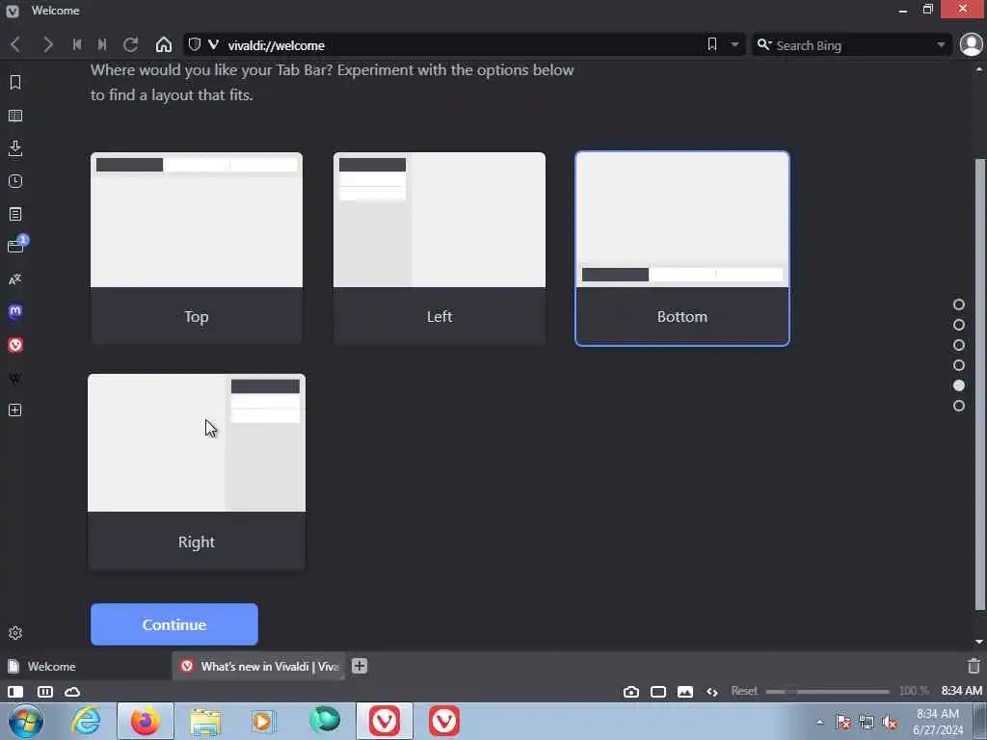This screenshot has height=740, width=987.
Task: Add a new web panel
Action: pyautogui.click(x=15, y=410)
